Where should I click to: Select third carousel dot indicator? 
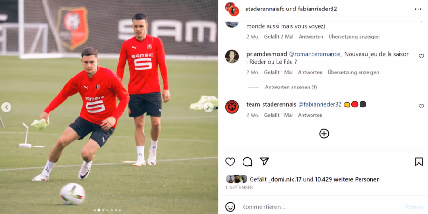click(103, 210)
